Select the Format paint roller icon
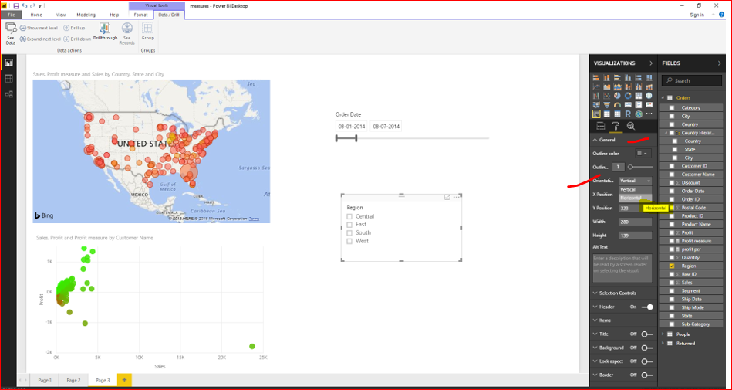This screenshot has width=732, height=390. point(616,126)
